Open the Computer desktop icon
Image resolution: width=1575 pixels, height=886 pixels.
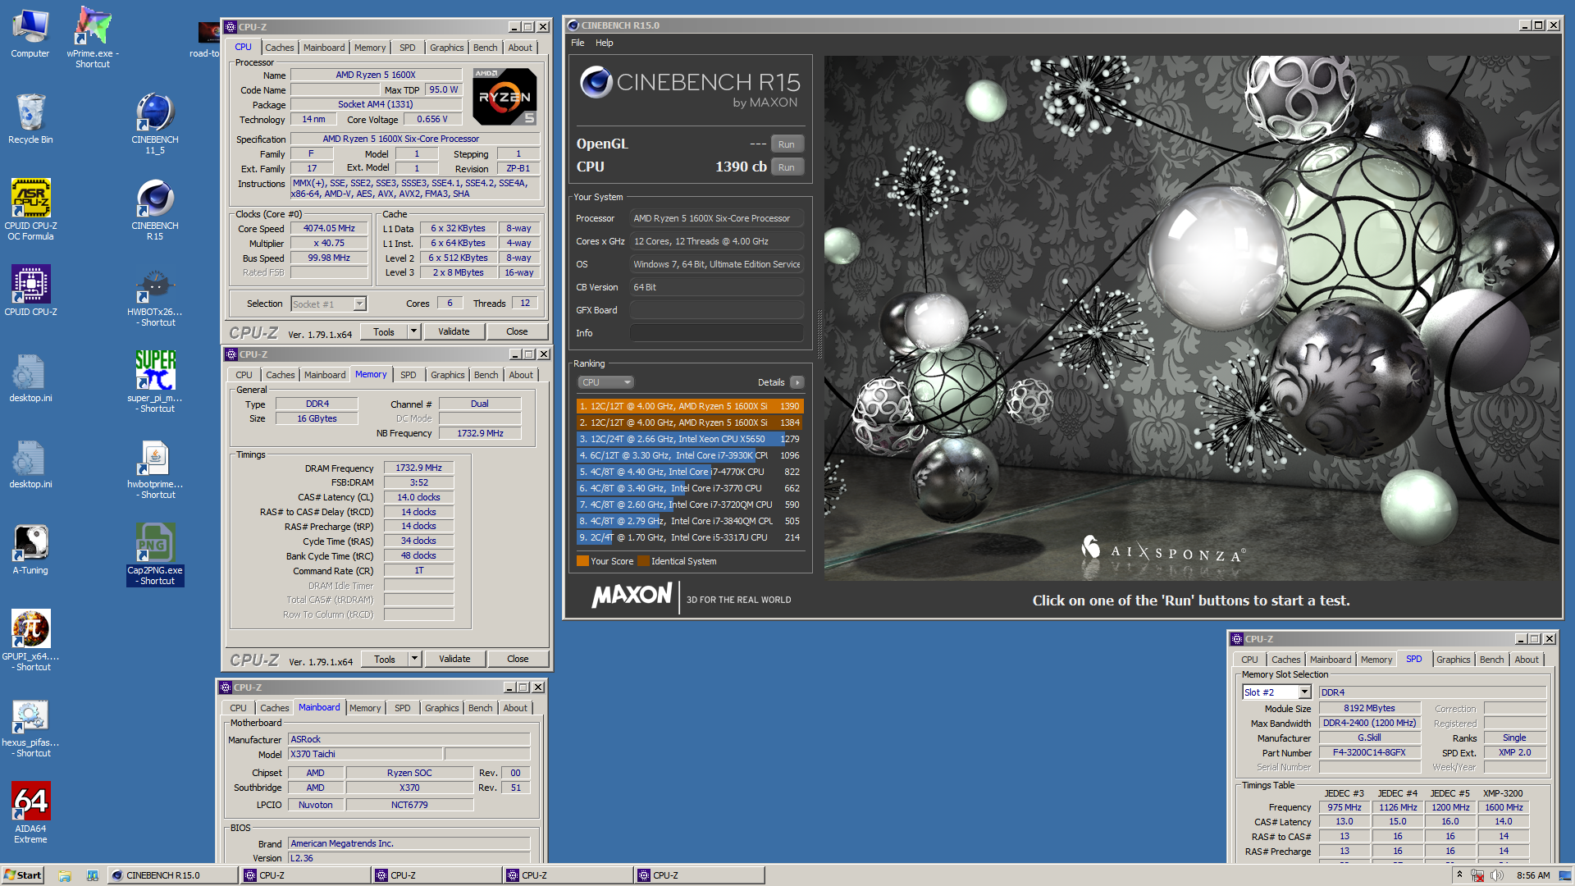click(30, 33)
